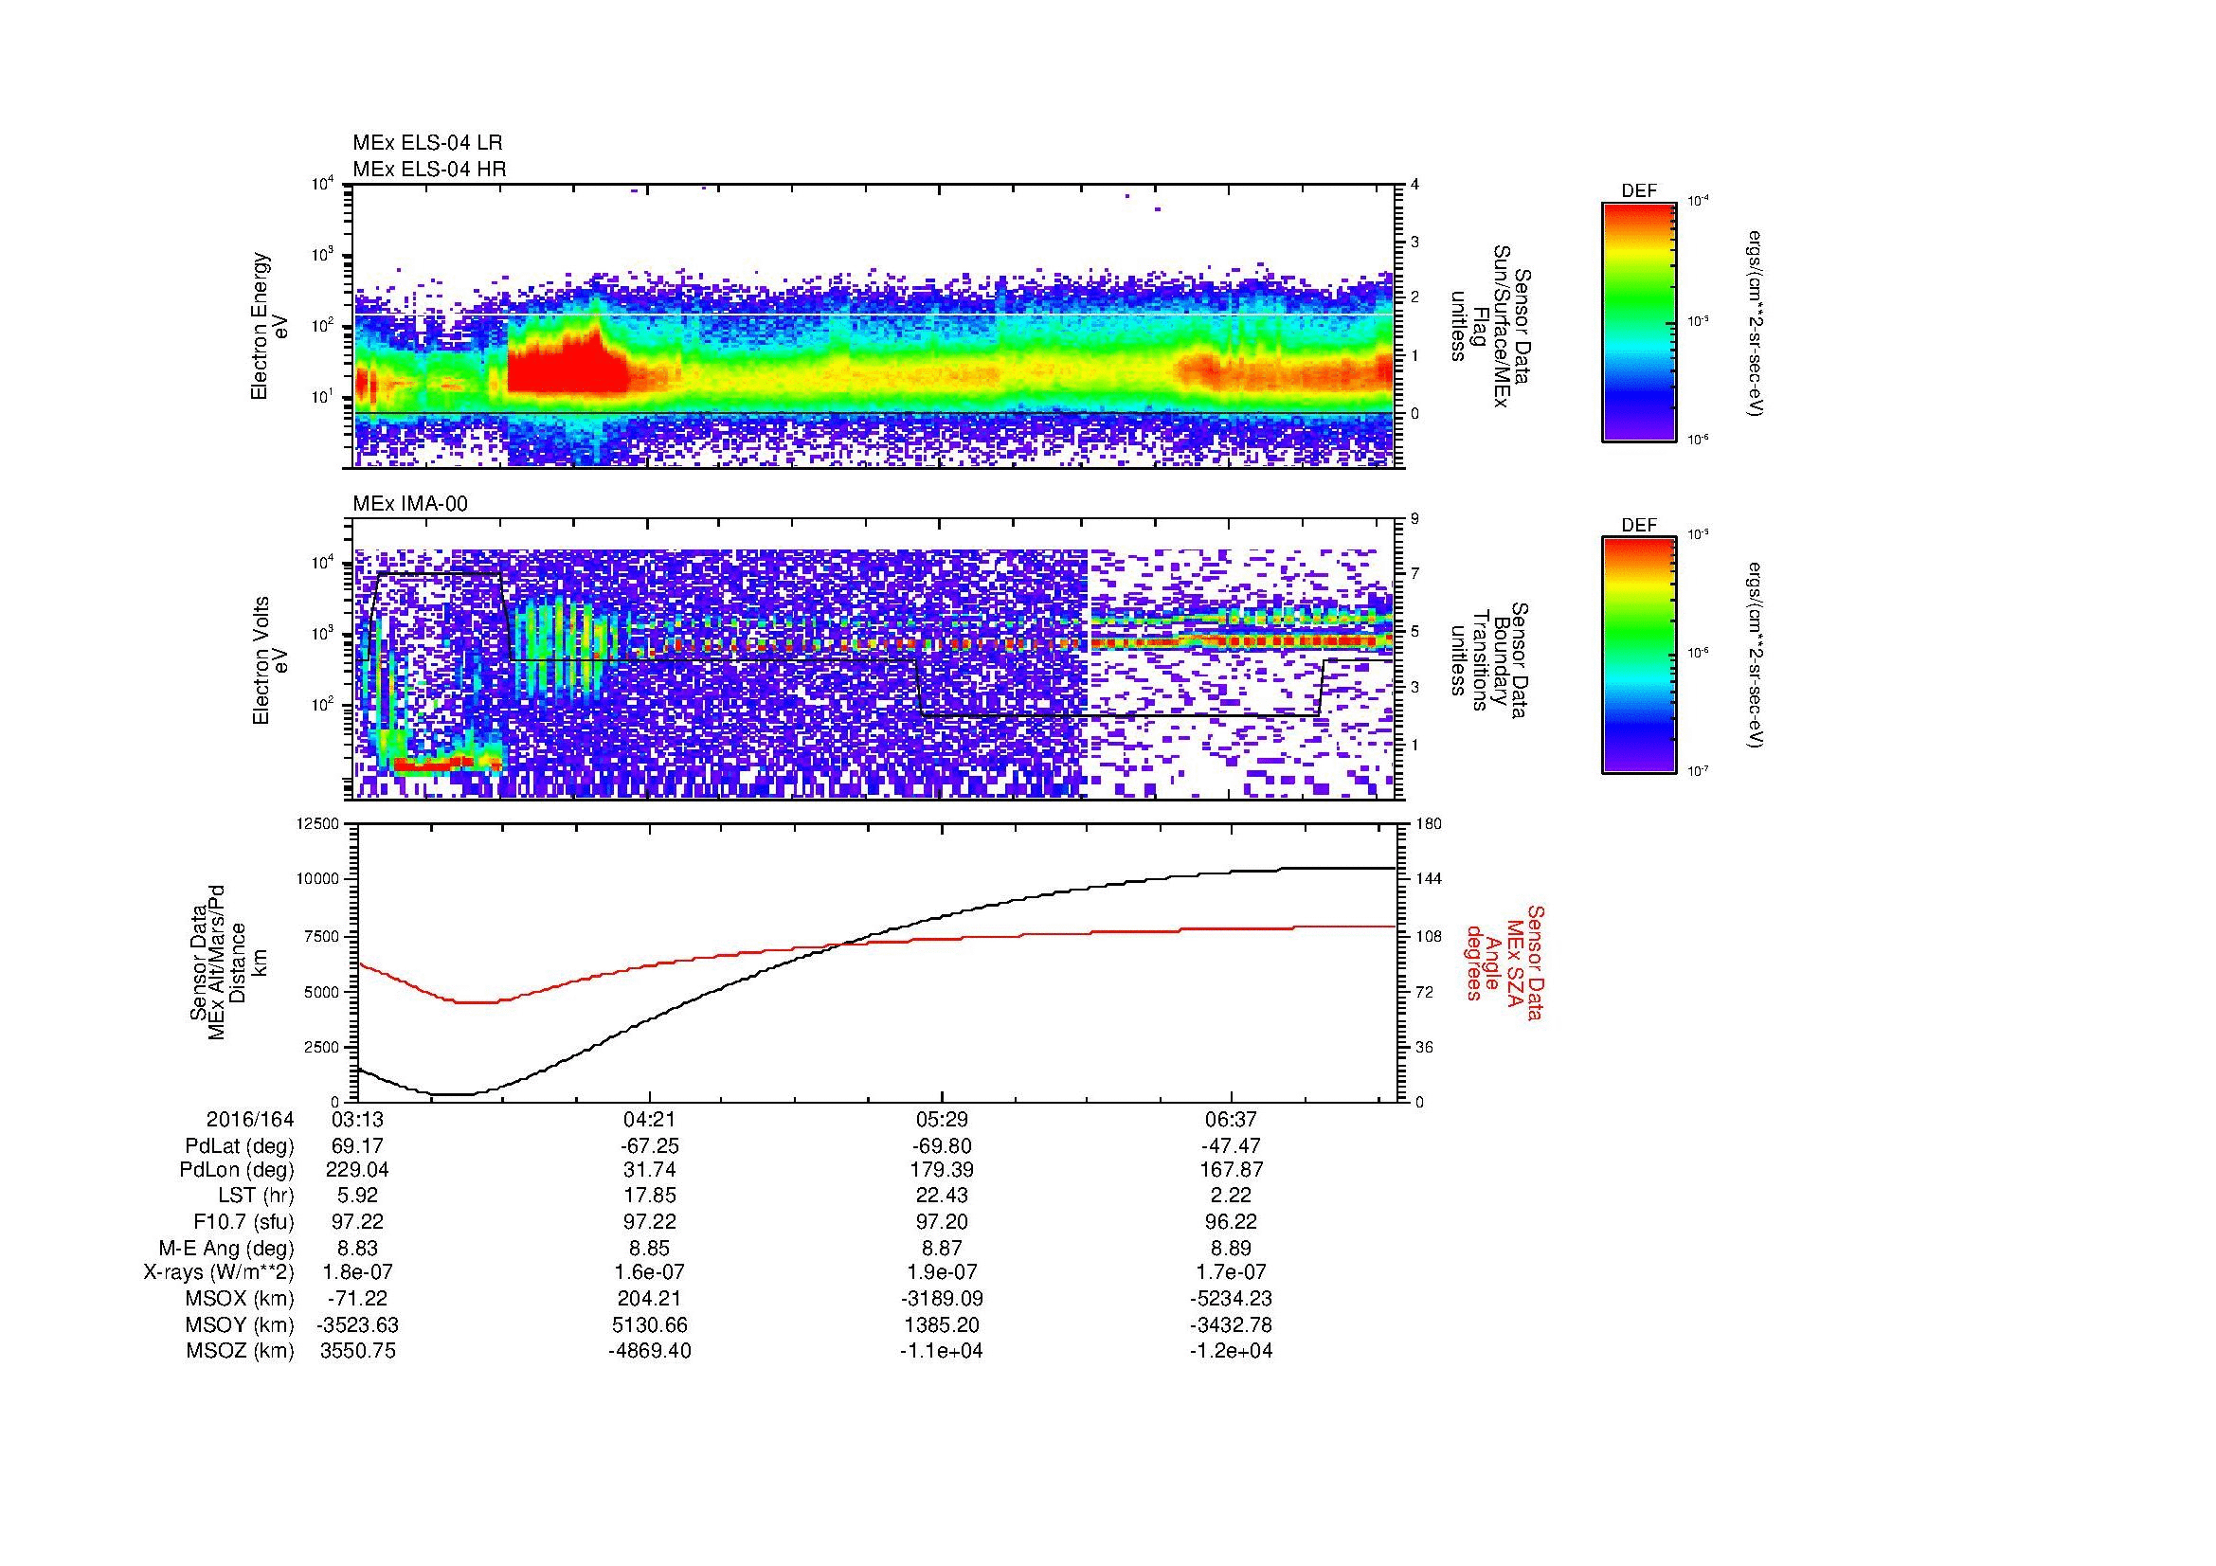The height and width of the screenshot is (1566, 2216).
Task: Click the LST value 2.22
Action: click(1232, 1197)
